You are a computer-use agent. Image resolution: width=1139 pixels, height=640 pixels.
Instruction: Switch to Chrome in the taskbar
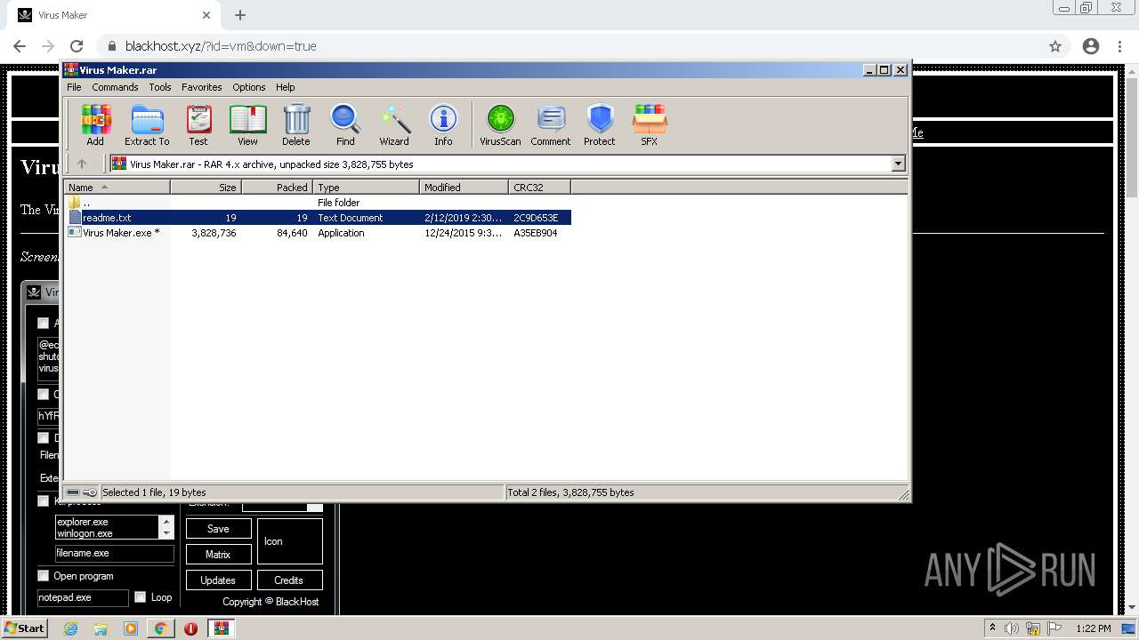coord(160,628)
